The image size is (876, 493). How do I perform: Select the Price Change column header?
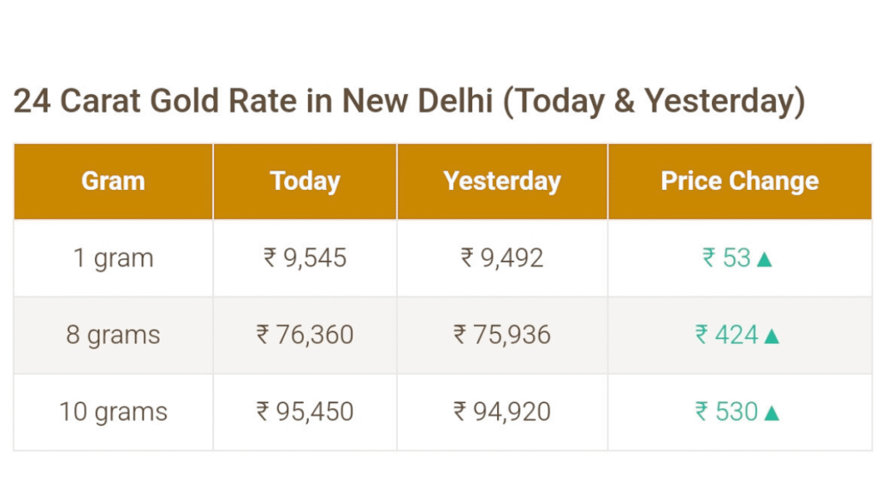[x=740, y=181]
